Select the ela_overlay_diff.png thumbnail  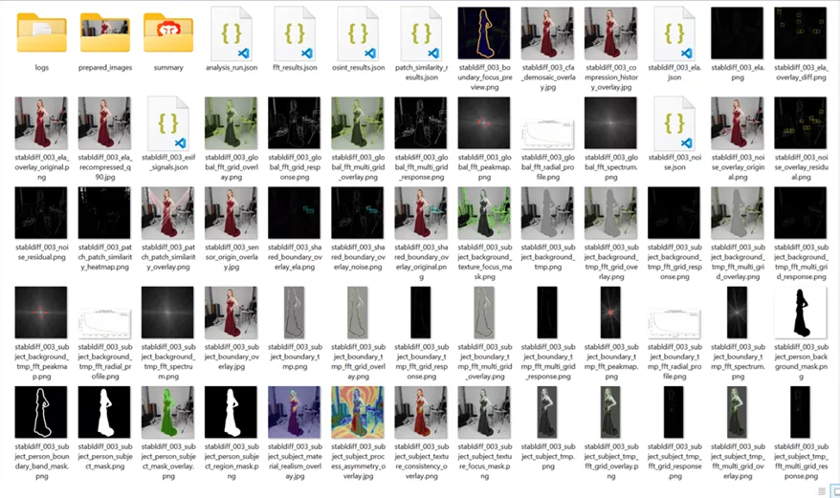tap(801, 33)
